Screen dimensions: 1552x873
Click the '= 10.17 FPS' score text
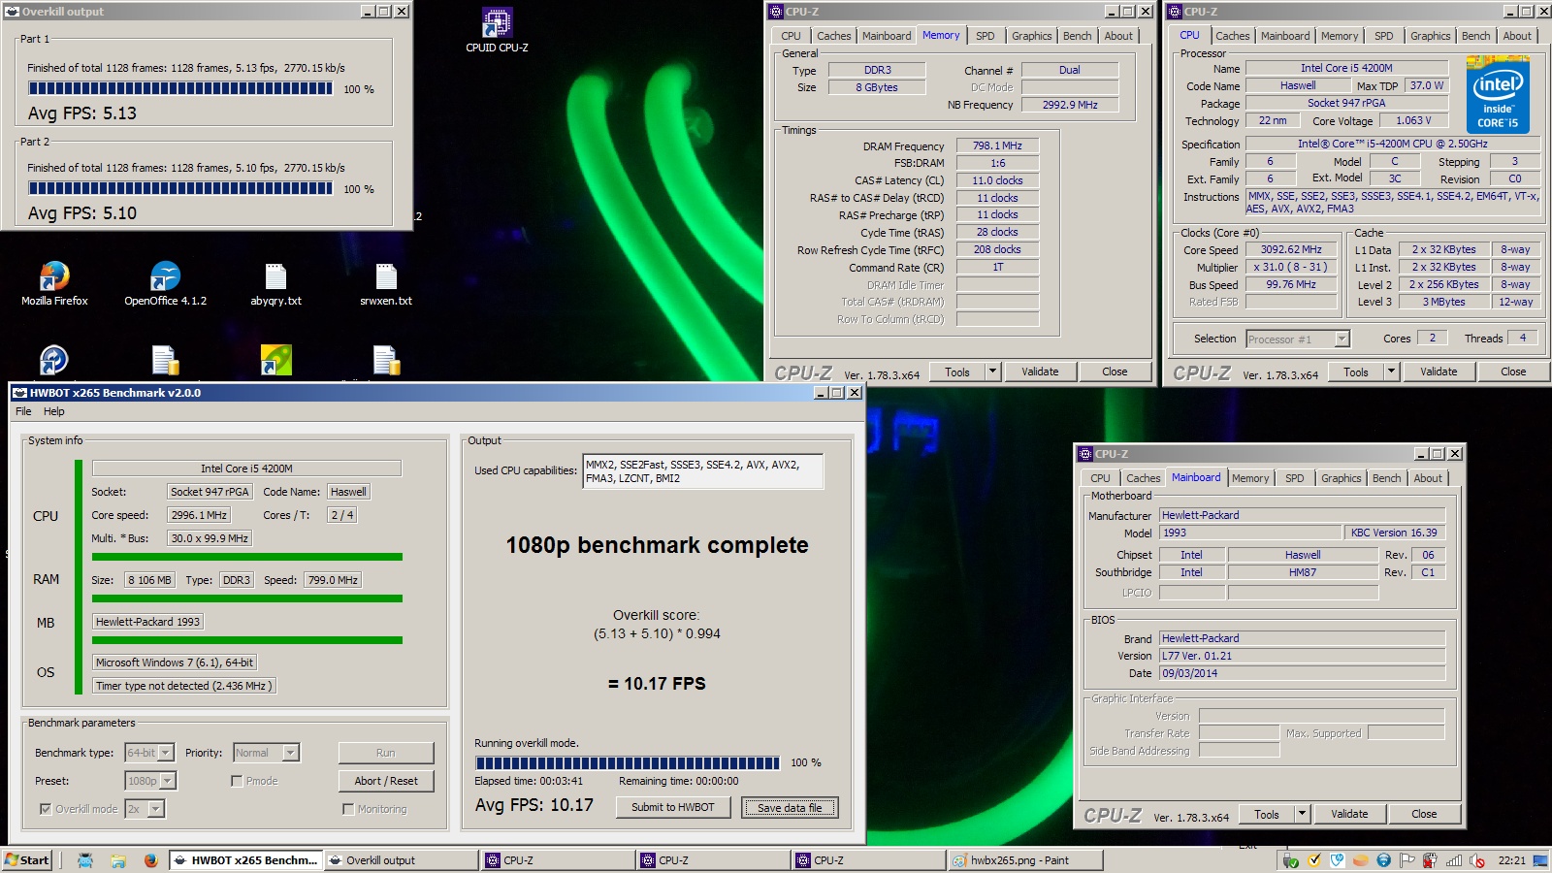(657, 684)
